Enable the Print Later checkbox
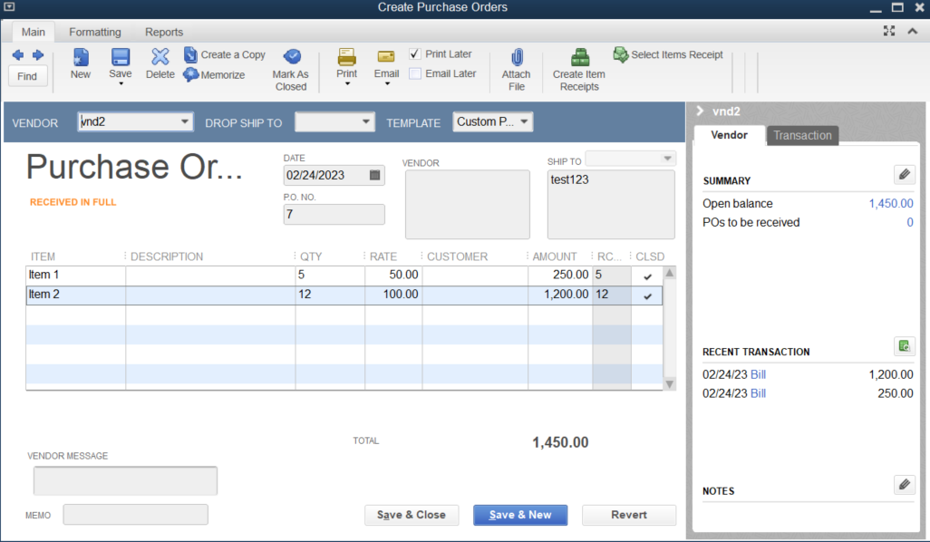This screenshot has width=930, height=542. [x=414, y=53]
